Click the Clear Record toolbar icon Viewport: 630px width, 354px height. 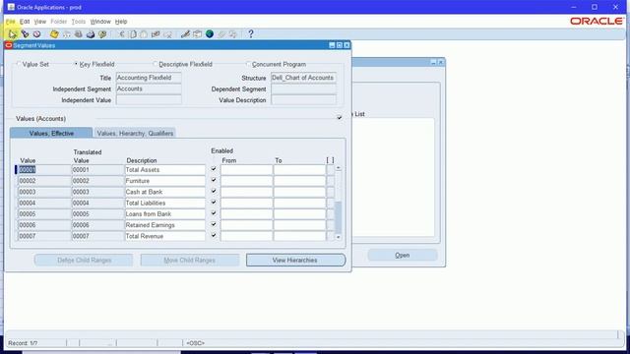(156, 34)
